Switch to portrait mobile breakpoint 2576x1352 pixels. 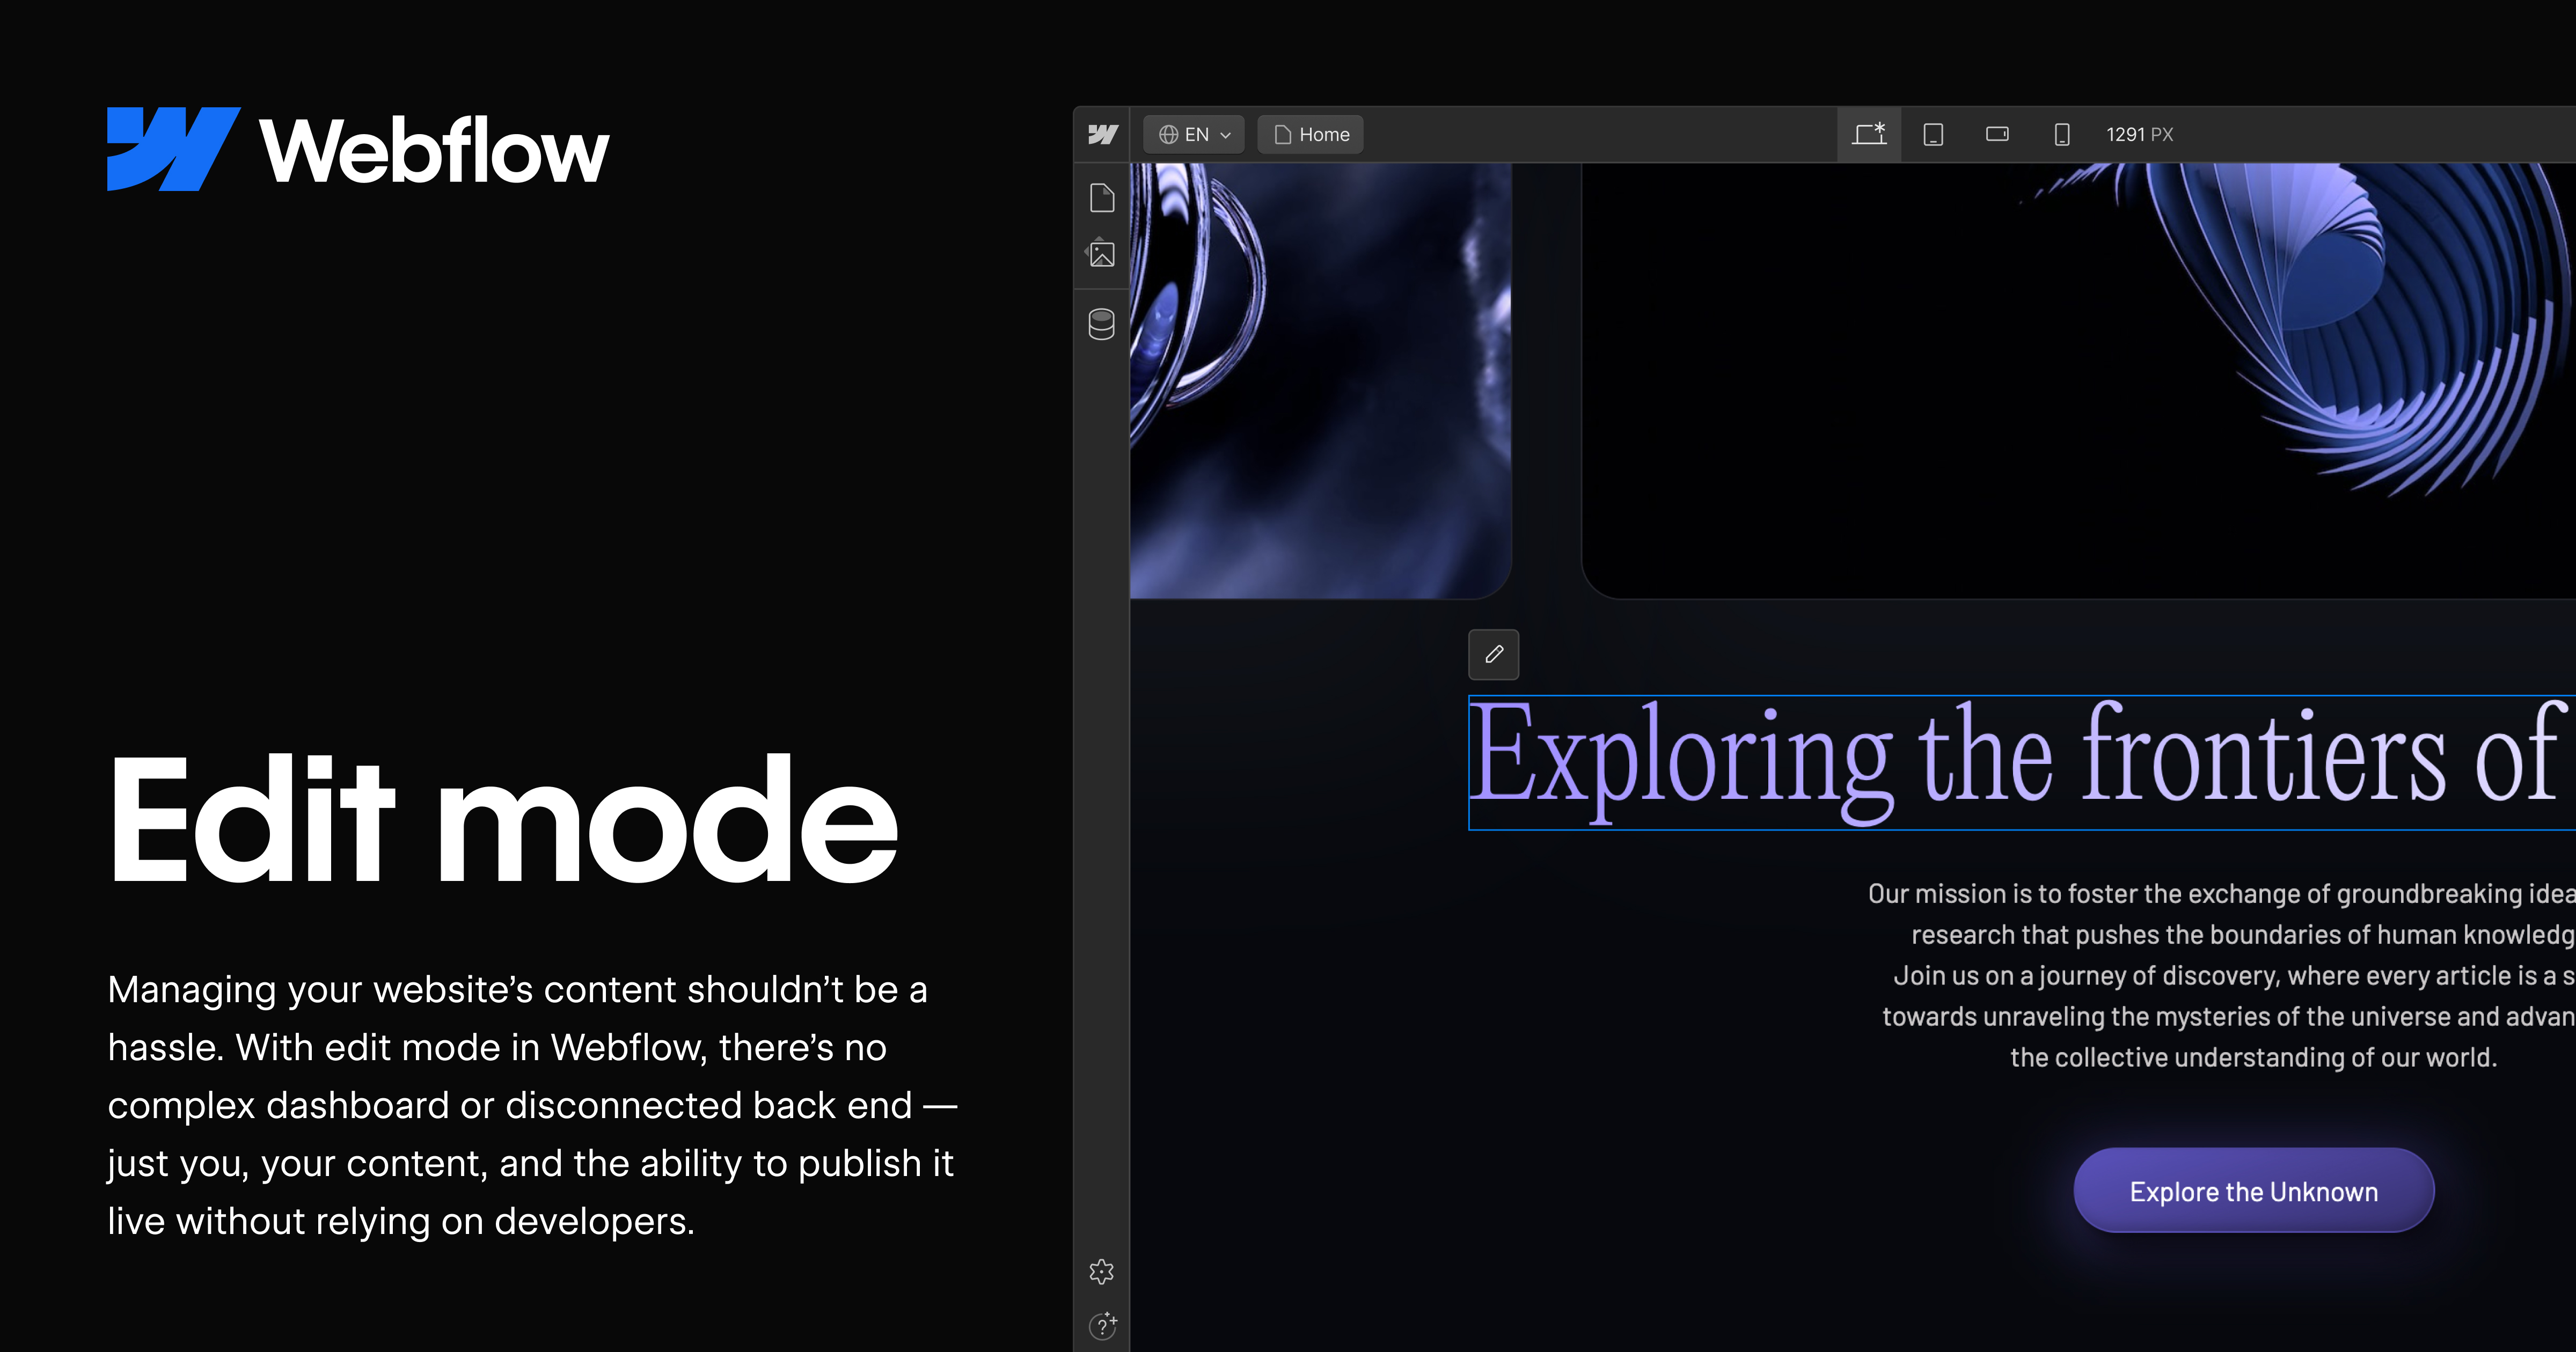pos(2061,133)
